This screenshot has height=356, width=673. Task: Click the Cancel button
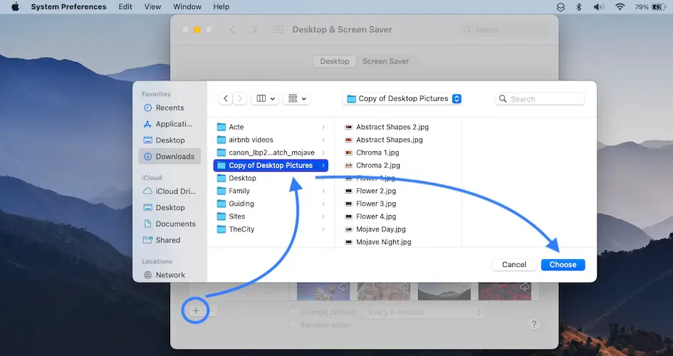513,265
